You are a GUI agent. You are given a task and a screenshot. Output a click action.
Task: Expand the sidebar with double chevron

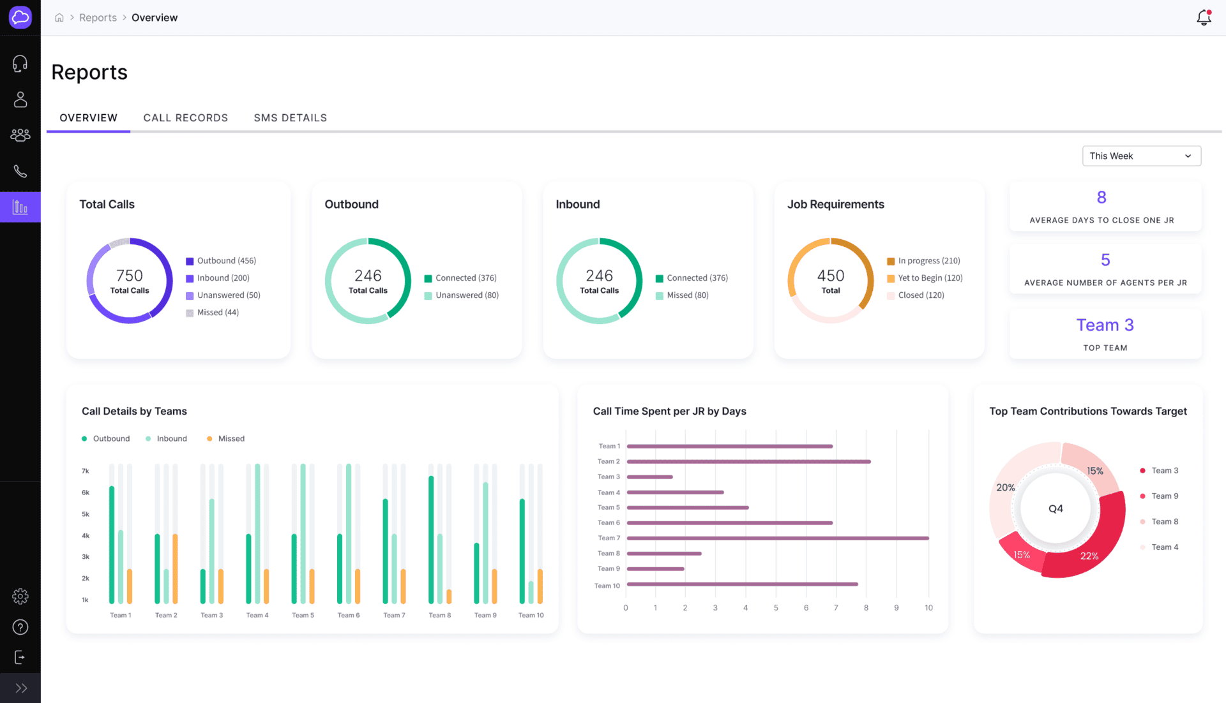[20, 688]
